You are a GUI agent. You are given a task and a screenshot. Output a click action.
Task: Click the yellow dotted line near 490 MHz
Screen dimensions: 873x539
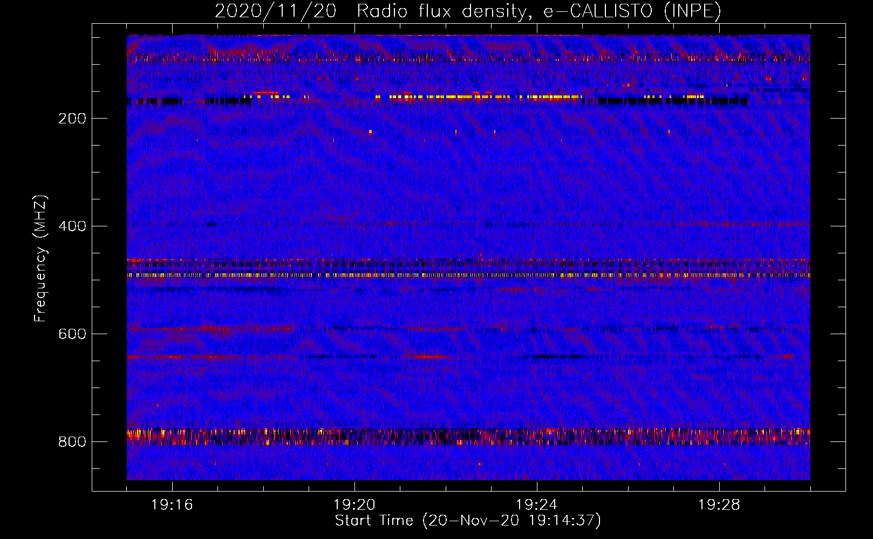[x=468, y=275]
